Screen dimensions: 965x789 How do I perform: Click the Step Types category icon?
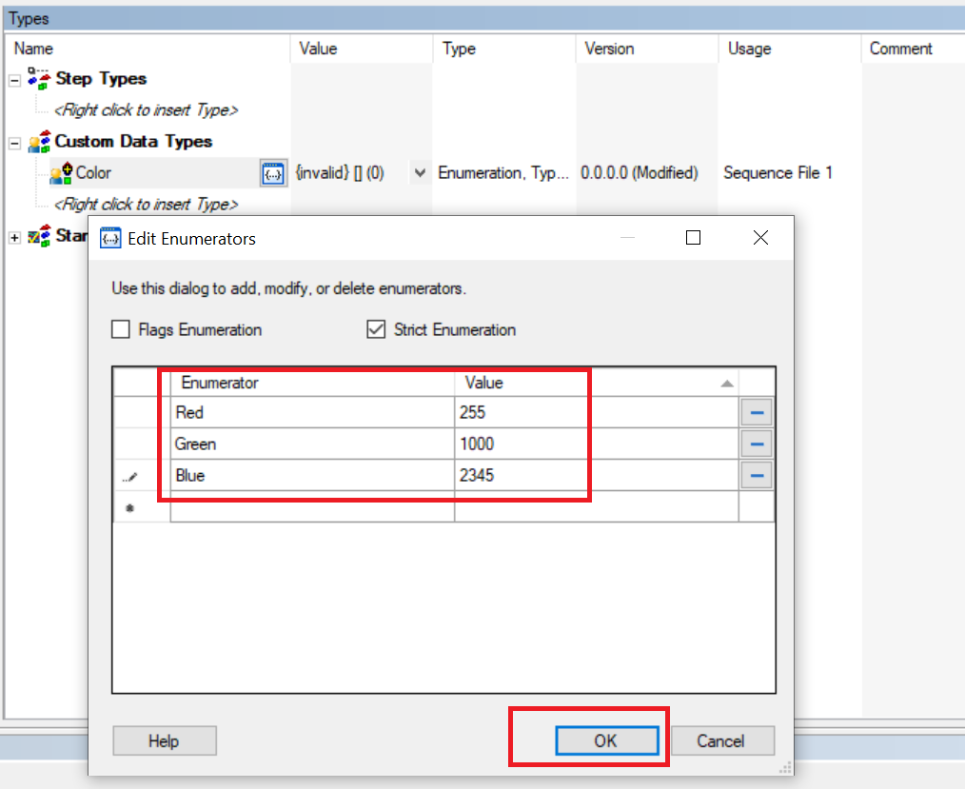(x=39, y=78)
